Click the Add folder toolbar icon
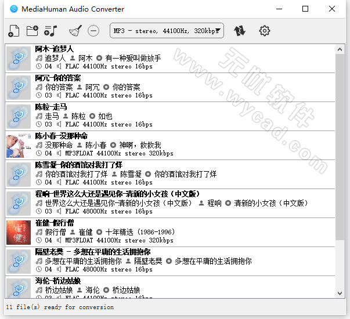Screen dimensions: 350x319 [32, 31]
